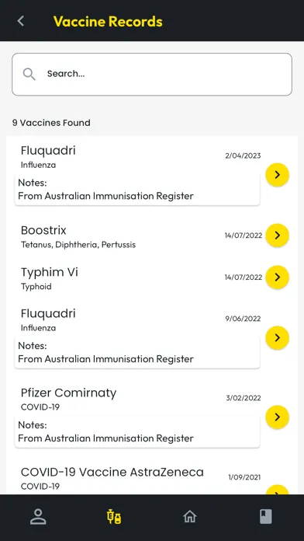
Task: Go back using the header arrow
Action: (21, 21)
